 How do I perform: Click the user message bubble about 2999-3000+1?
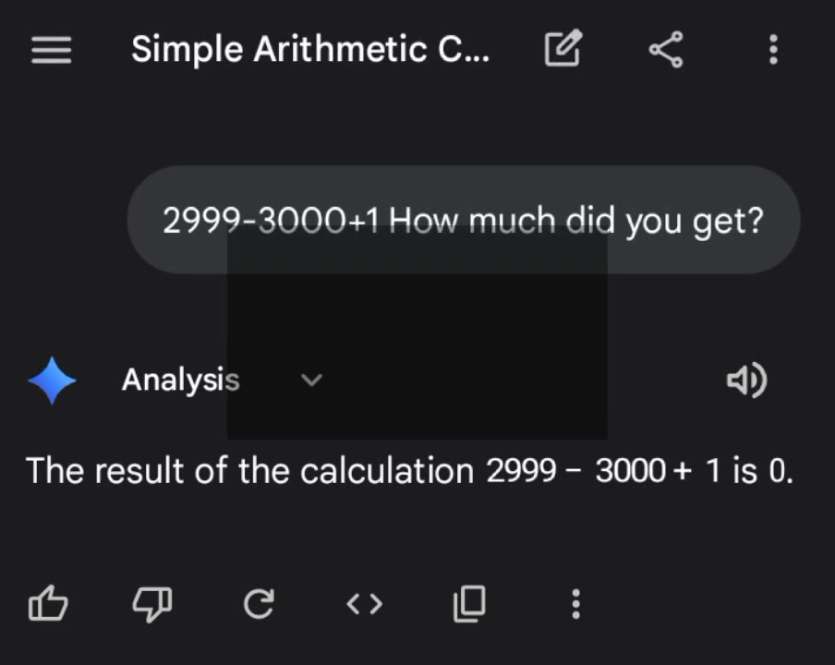coord(464,220)
